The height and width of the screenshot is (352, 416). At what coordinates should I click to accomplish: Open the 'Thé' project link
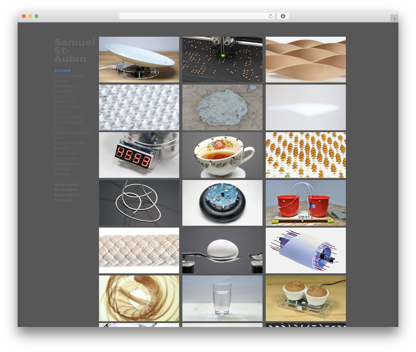pyautogui.click(x=58, y=127)
